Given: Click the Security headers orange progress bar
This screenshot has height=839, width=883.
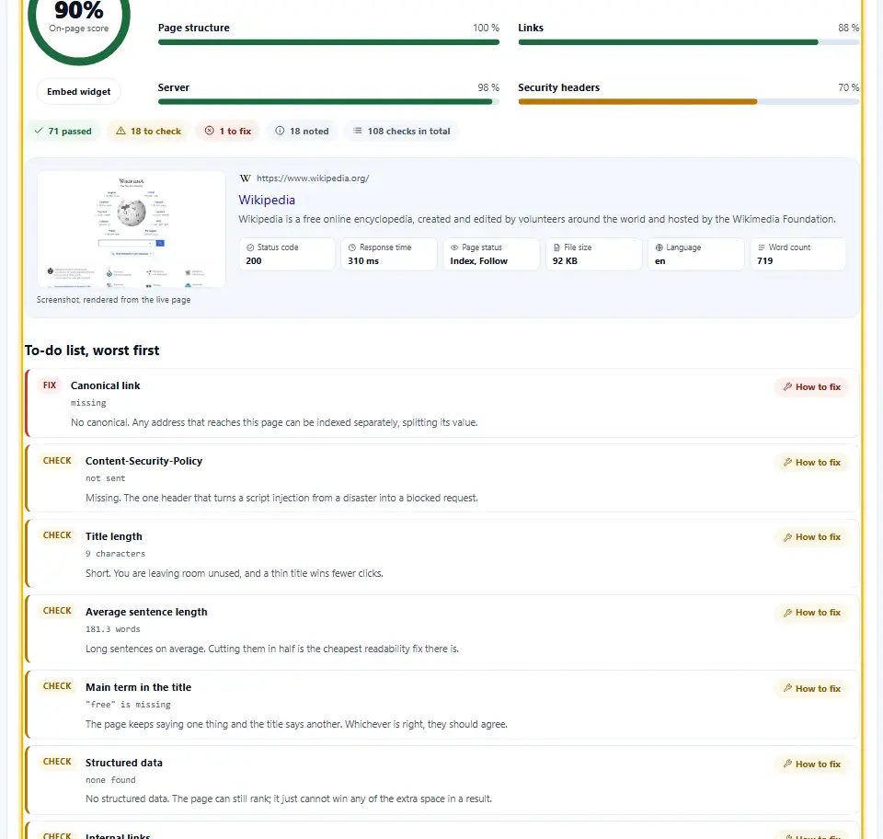Looking at the screenshot, I should point(688,102).
